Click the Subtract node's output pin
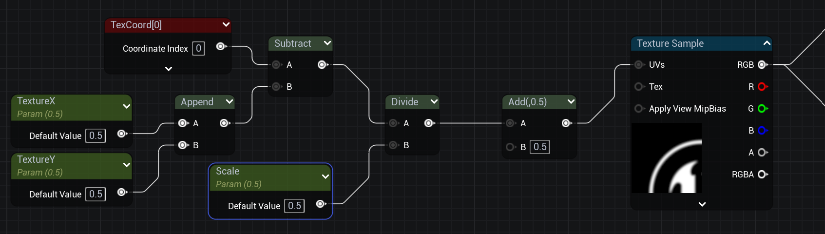This screenshot has width=825, height=234. (x=323, y=64)
